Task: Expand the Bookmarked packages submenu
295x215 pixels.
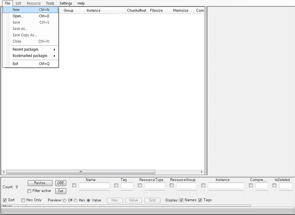Action: coord(31,56)
